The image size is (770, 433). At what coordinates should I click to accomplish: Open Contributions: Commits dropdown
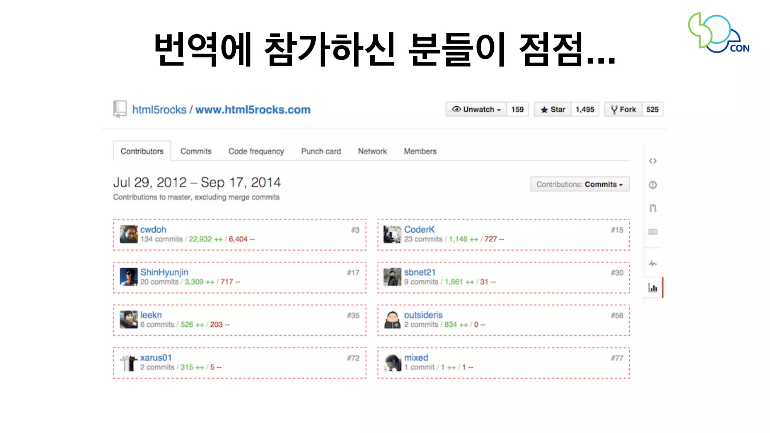click(x=580, y=184)
